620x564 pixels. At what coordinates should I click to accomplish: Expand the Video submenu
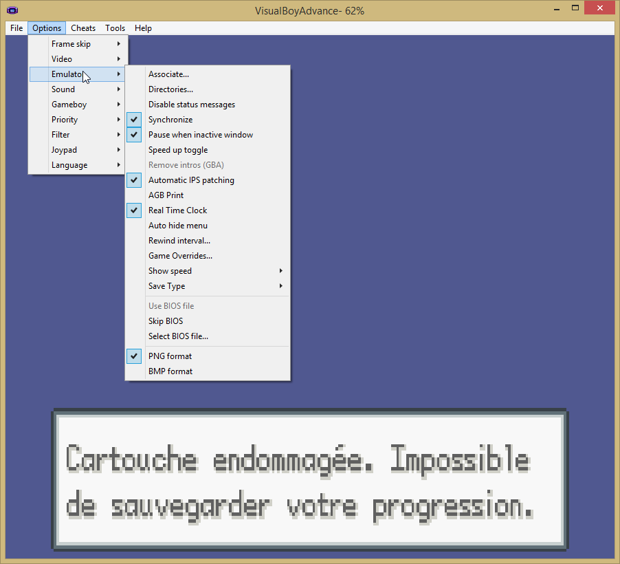pos(78,59)
